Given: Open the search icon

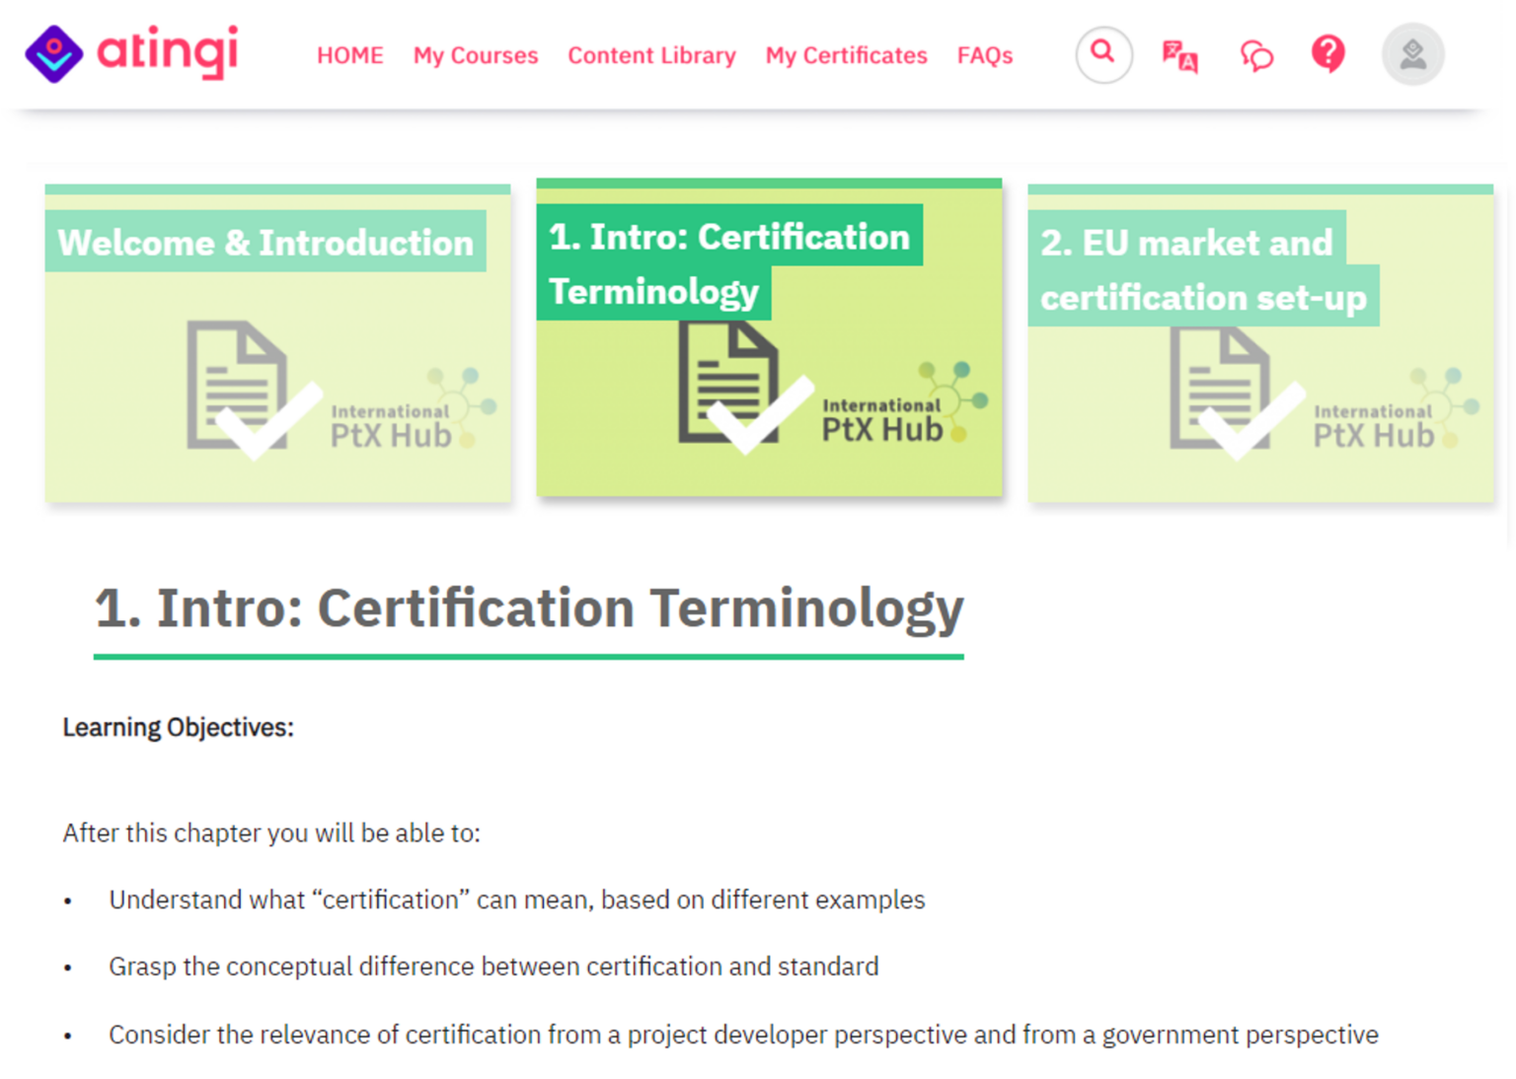Looking at the screenshot, I should pos(1102,55).
